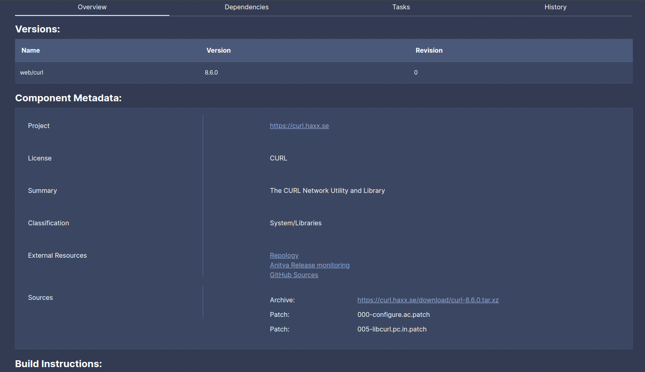Click the Component Metadata heading
This screenshot has height=372, width=645.
(x=68, y=98)
